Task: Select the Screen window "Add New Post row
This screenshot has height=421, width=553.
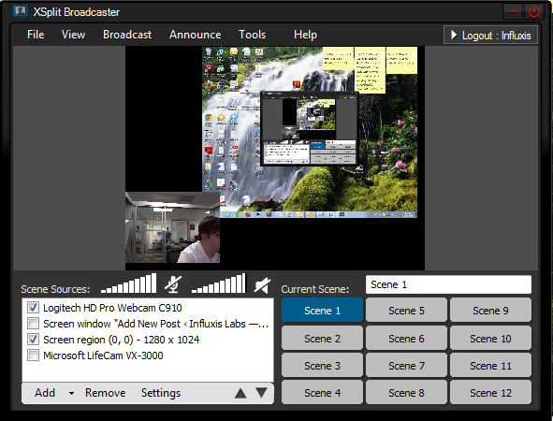Action: 148,324
